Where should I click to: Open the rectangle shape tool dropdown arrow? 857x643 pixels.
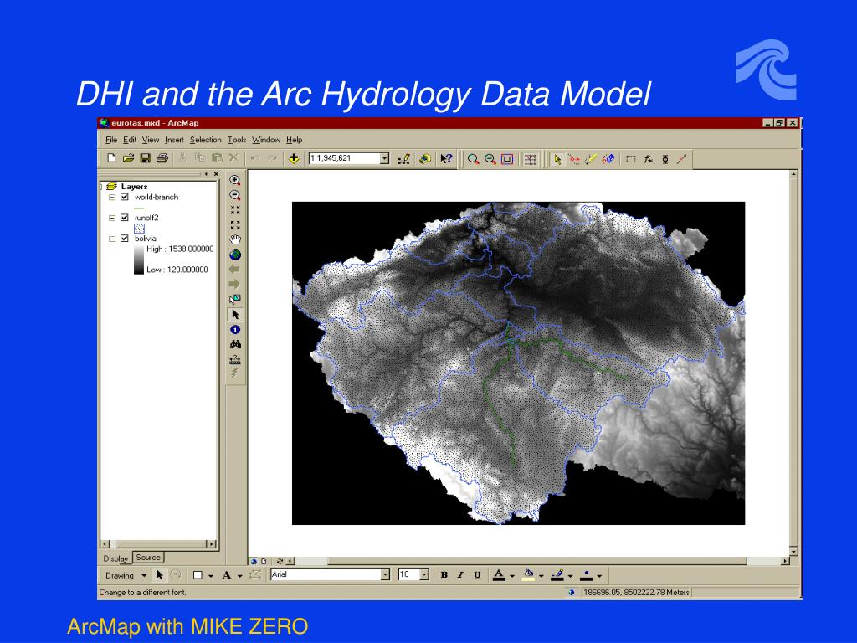point(211,576)
